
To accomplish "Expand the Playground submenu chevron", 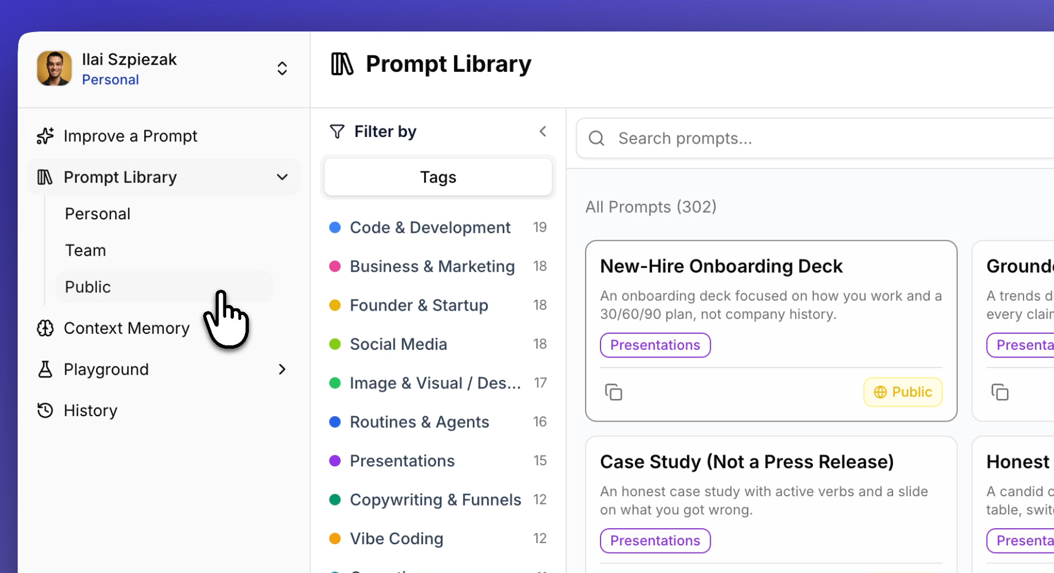I will [x=282, y=369].
